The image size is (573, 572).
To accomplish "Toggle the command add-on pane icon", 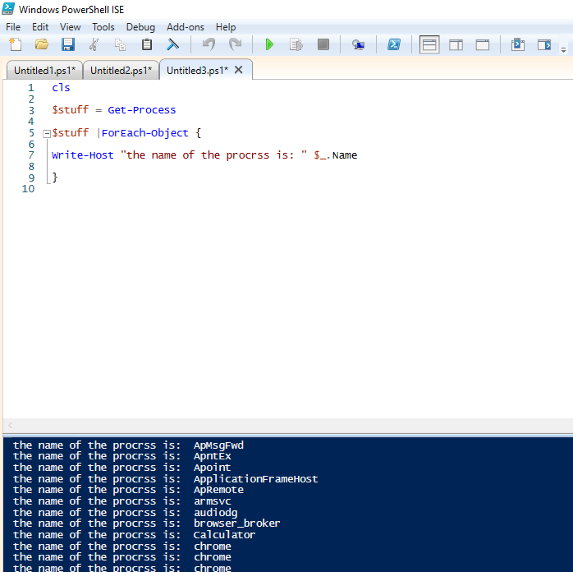I will (544, 44).
